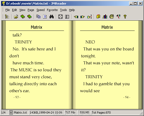The width and height of the screenshot is (144, 116).
Task: Click the pointing hand with dotted line icon
Action: 89,17
